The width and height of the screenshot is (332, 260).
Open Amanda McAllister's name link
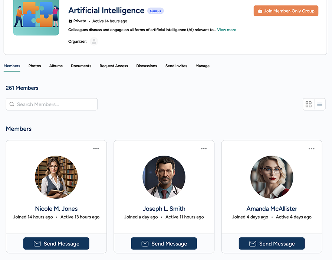(x=272, y=209)
